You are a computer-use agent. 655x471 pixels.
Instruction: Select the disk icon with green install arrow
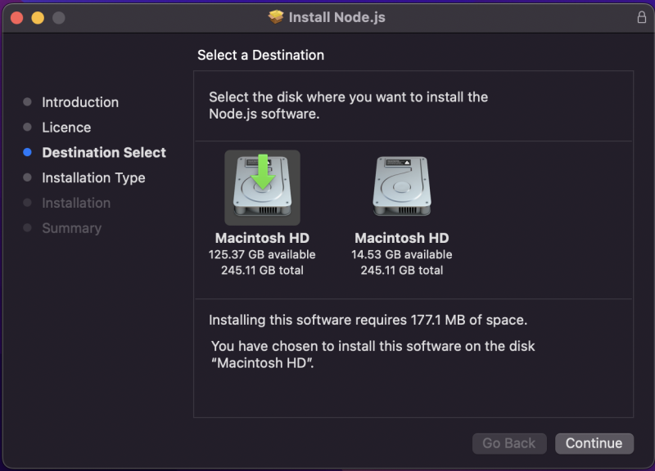[262, 187]
